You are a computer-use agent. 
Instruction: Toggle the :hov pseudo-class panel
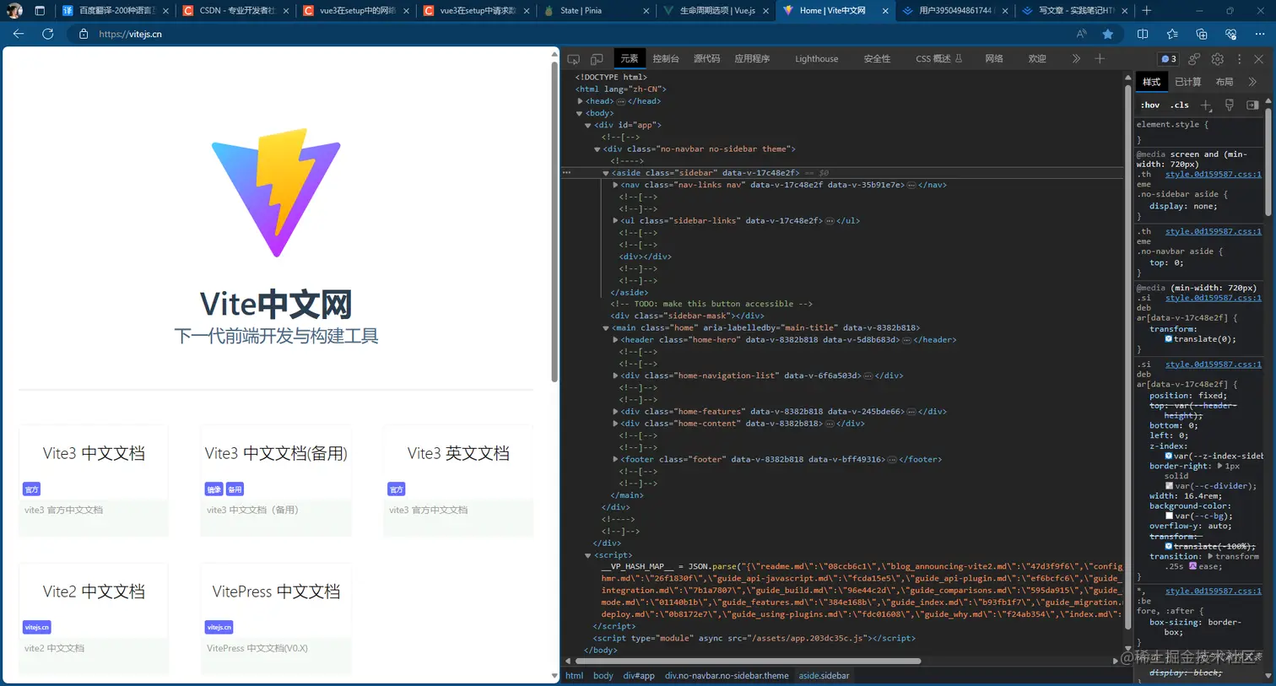[x=1149, y=105]
